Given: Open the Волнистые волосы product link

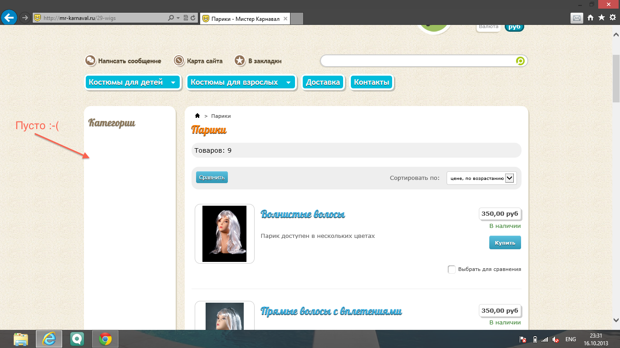Looking at the screenshot, I should pos(303,214).
